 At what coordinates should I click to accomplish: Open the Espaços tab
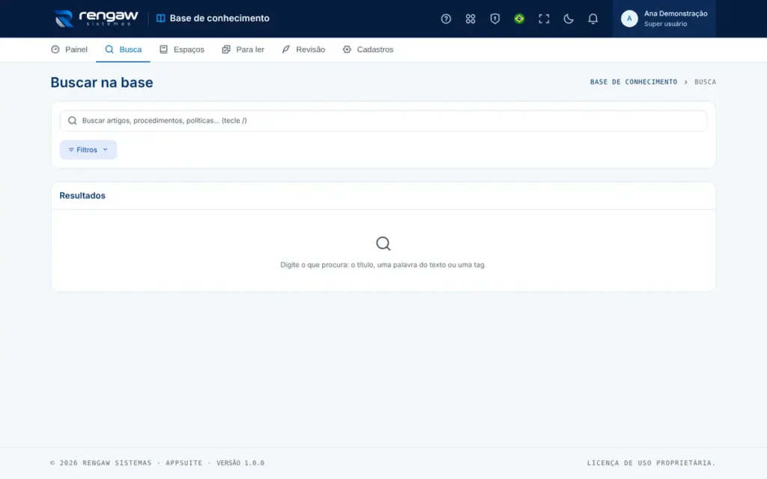point(181,49)
